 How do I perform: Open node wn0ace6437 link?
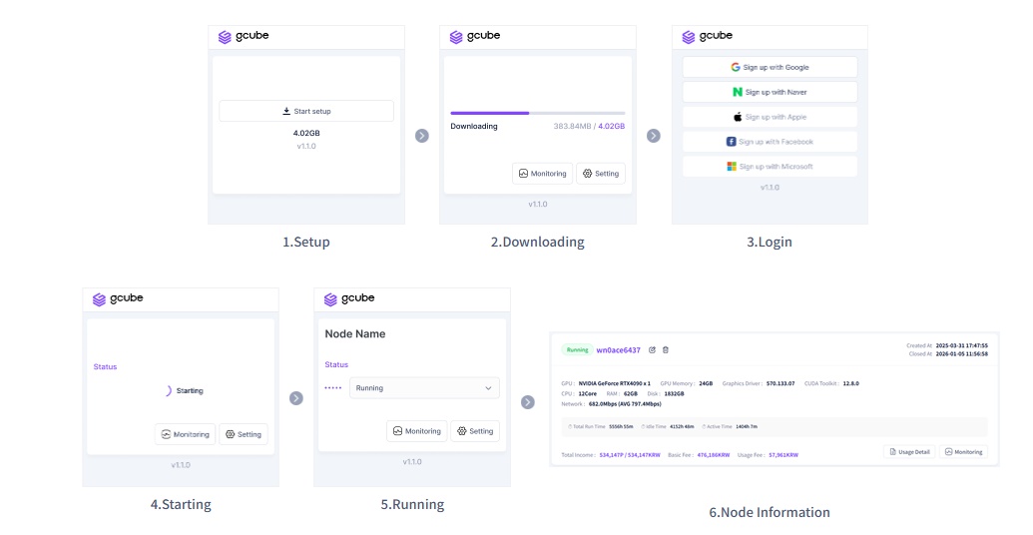click(x=618, y=350)
